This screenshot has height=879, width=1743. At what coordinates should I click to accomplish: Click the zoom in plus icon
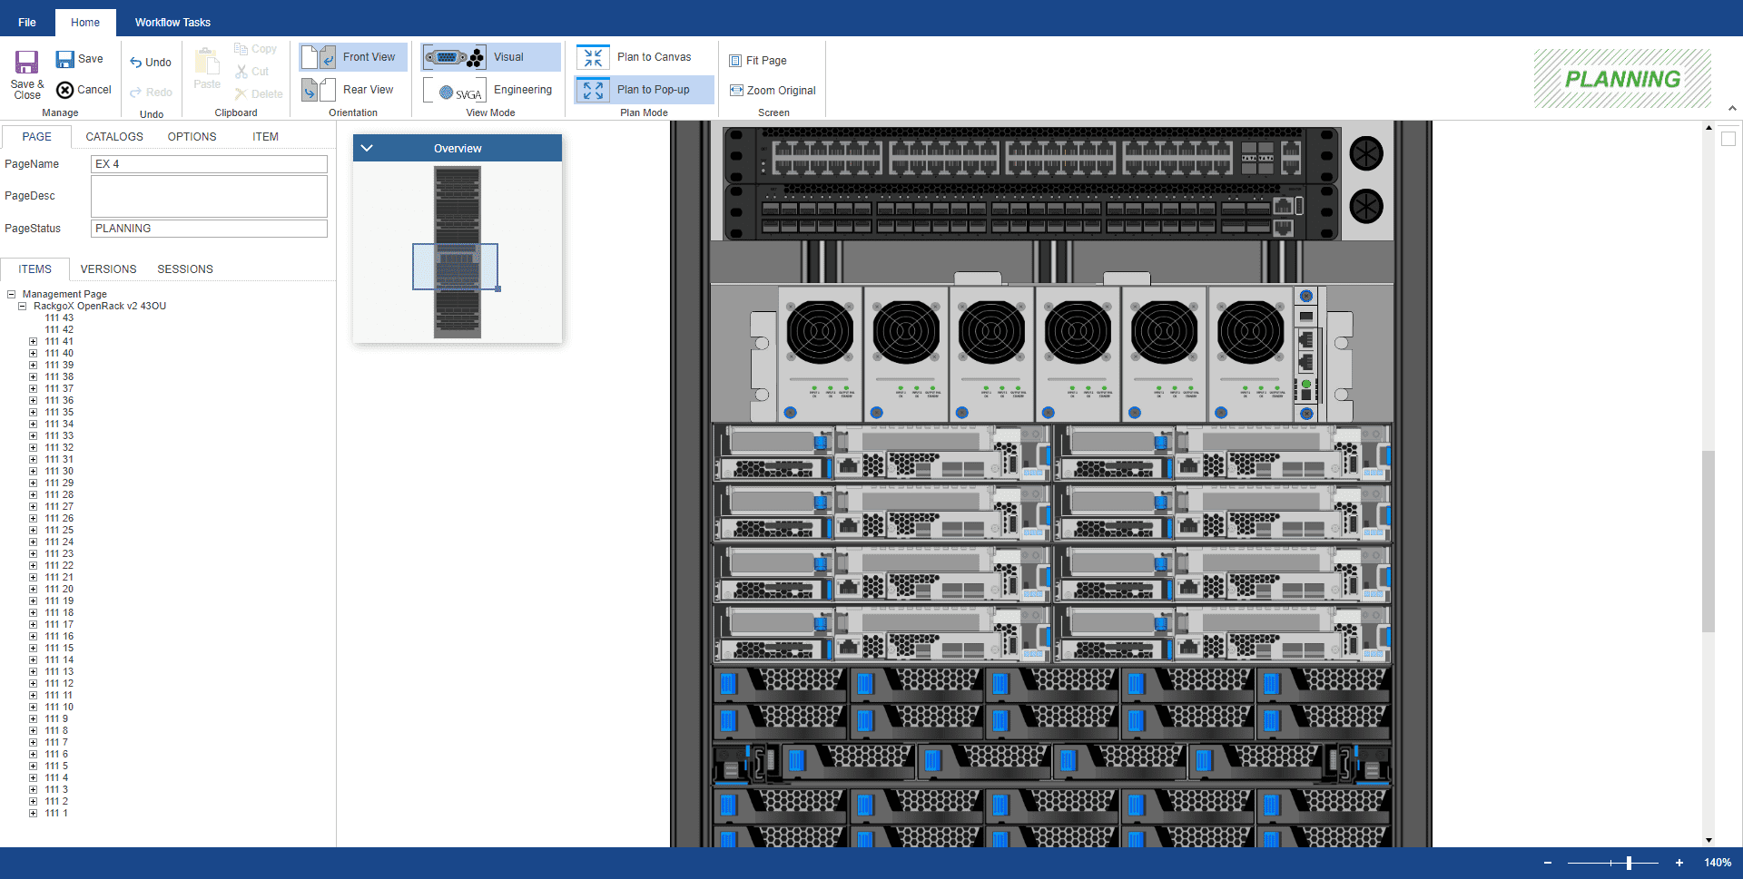click(x=1679, y=863)
